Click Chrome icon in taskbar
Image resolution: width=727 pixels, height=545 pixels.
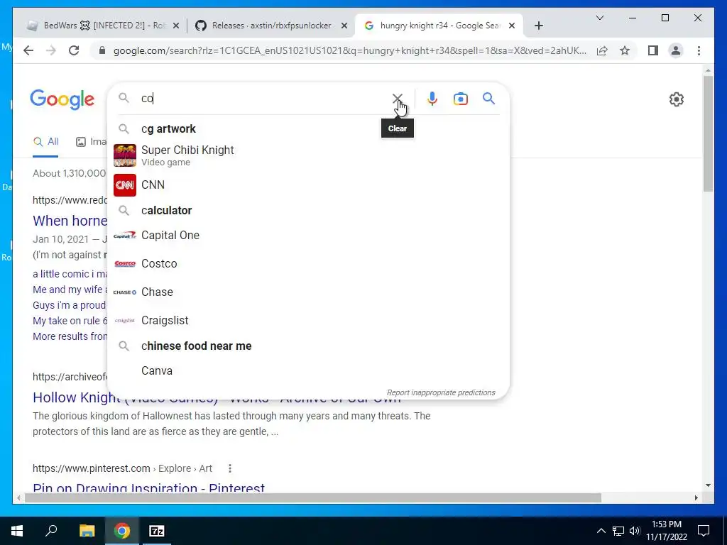pos(122,531)
